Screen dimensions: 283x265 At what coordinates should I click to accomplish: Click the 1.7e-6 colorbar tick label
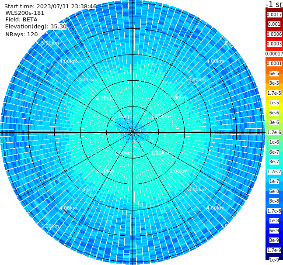274,132
